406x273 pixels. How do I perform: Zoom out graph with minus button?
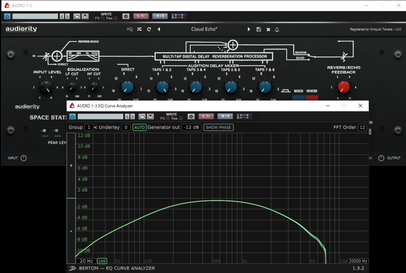[x=71, y=231]
